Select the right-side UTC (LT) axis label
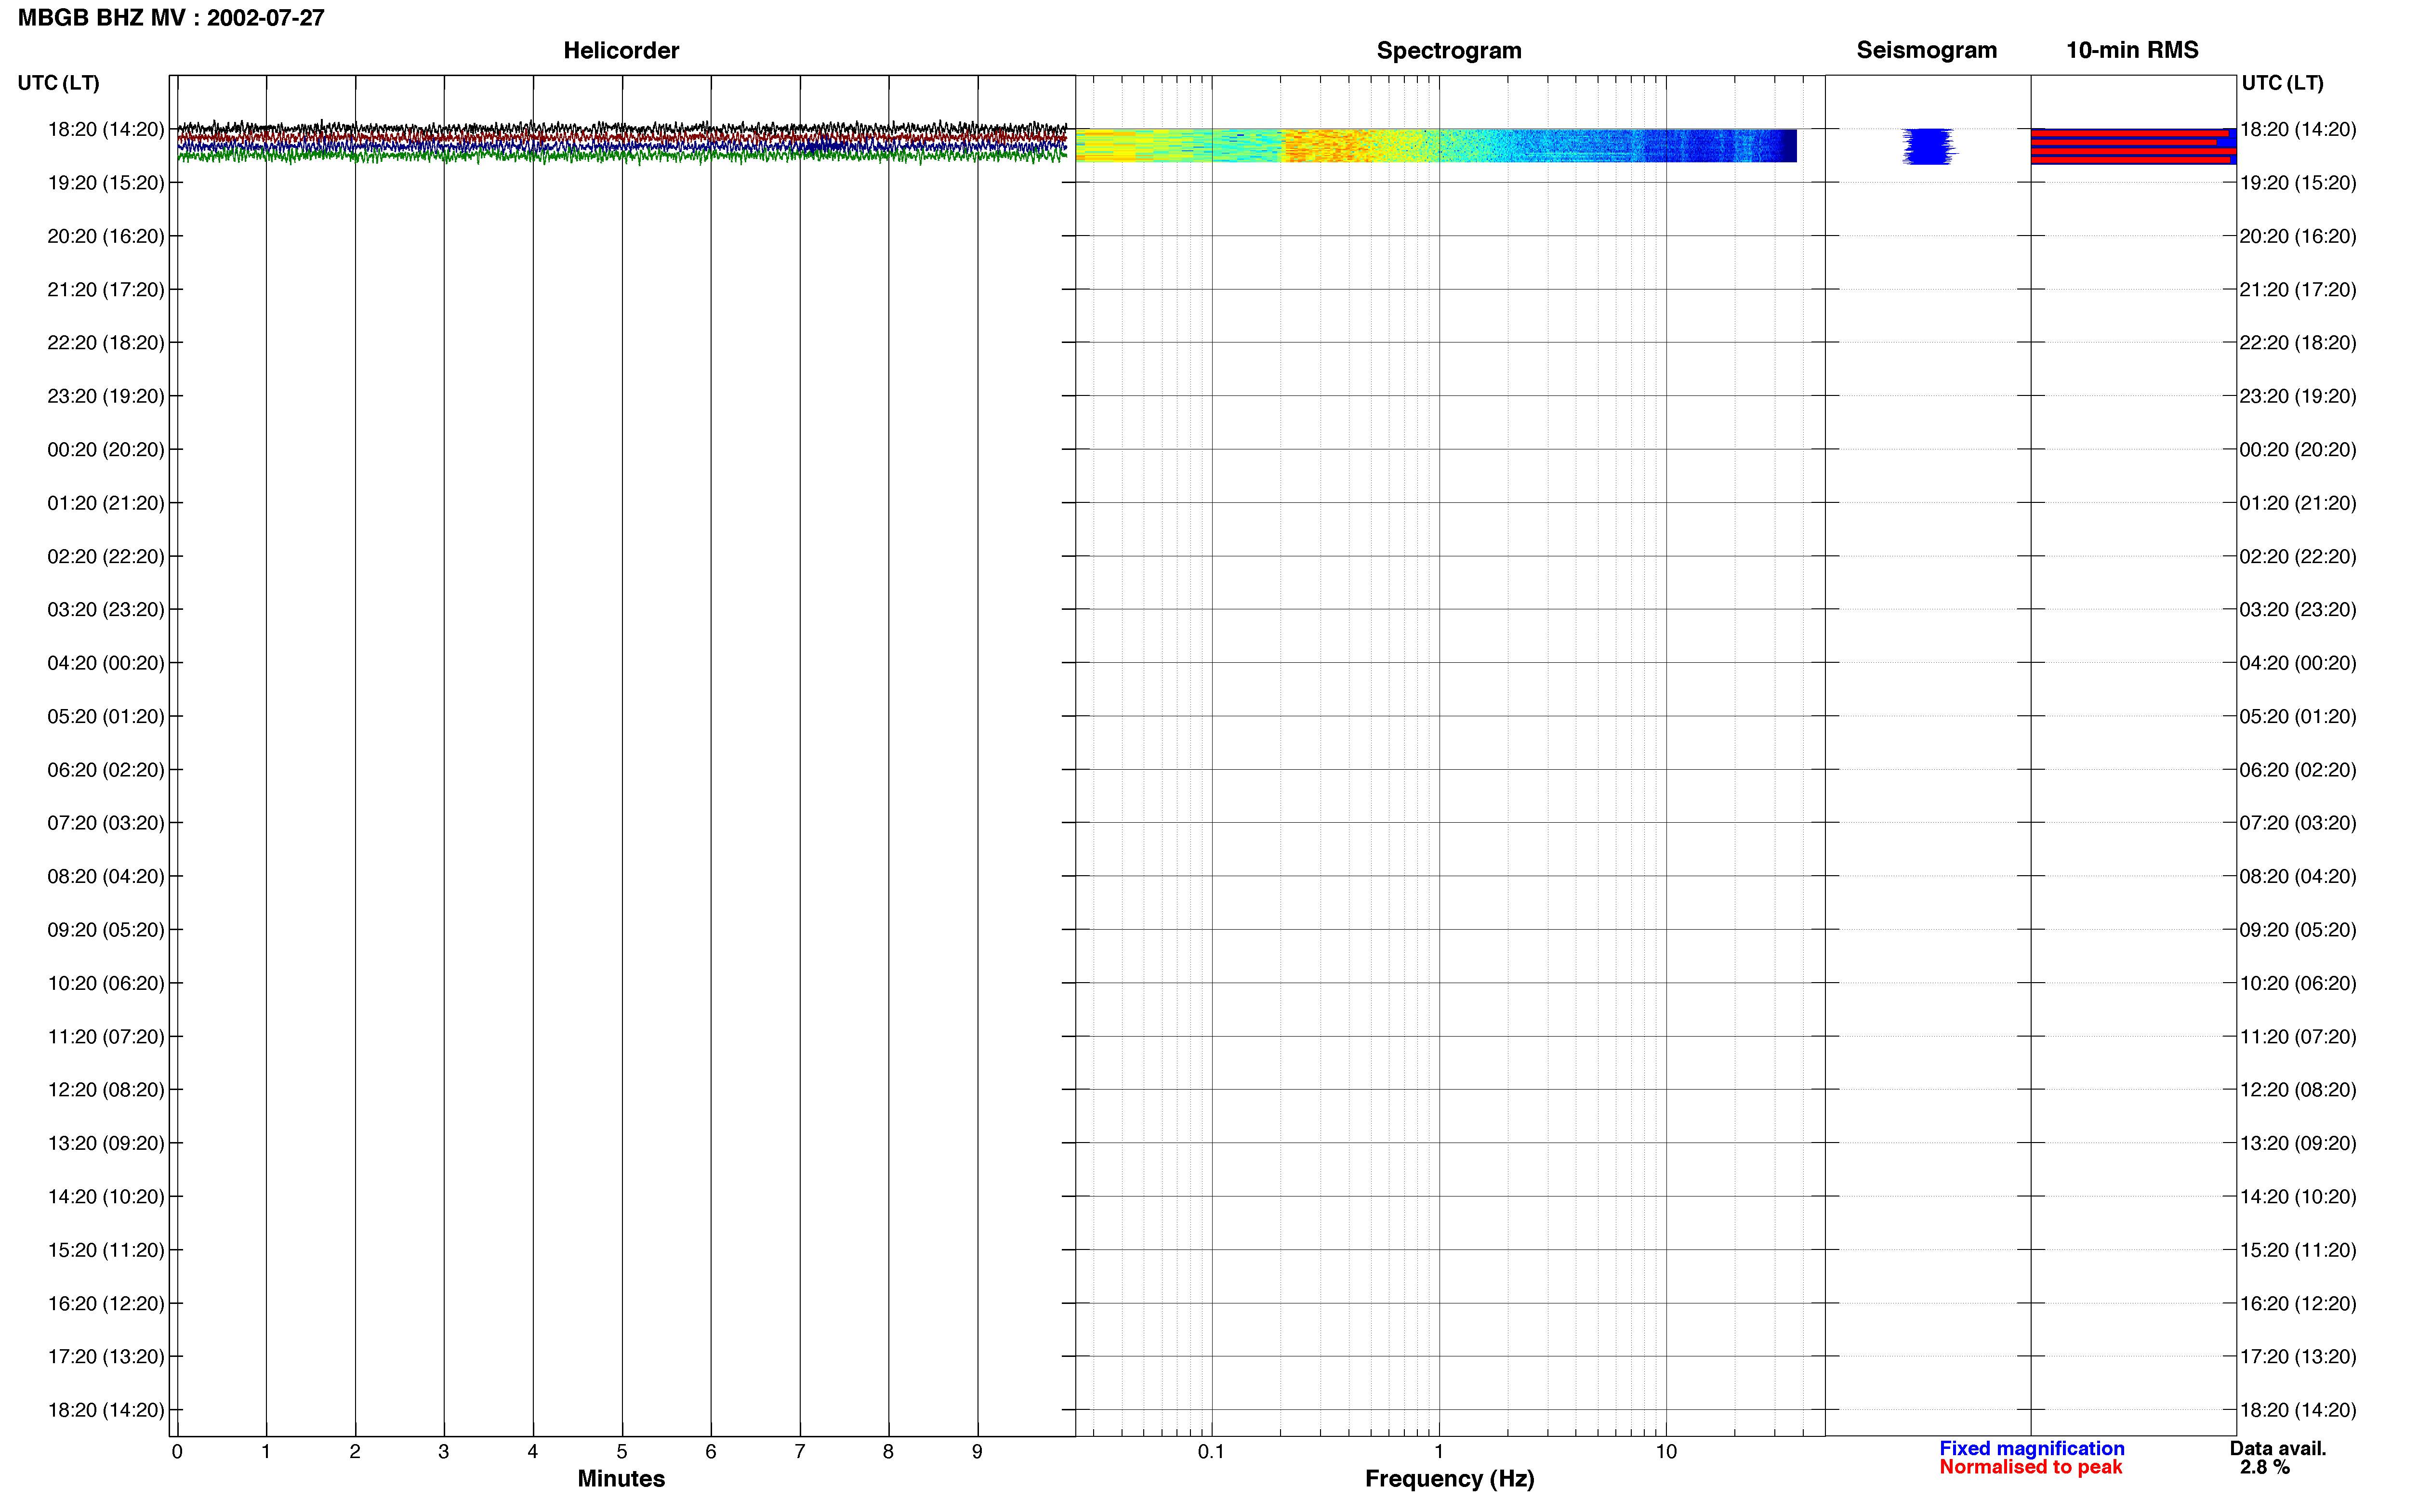Screen dimensions: 2418x1512 coord(2282,83)
